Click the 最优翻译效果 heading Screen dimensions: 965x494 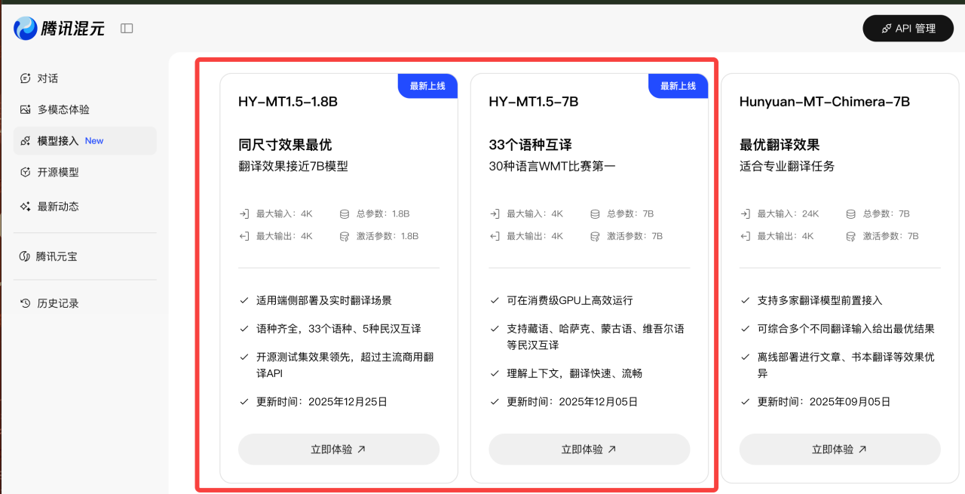click(780, 145)
